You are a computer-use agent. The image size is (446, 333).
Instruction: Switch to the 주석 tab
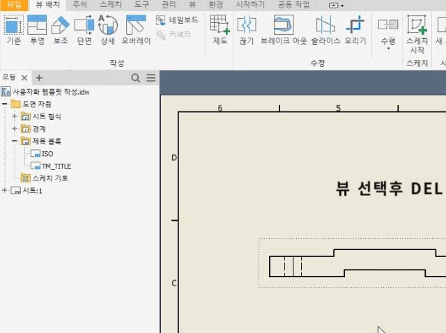79,5
